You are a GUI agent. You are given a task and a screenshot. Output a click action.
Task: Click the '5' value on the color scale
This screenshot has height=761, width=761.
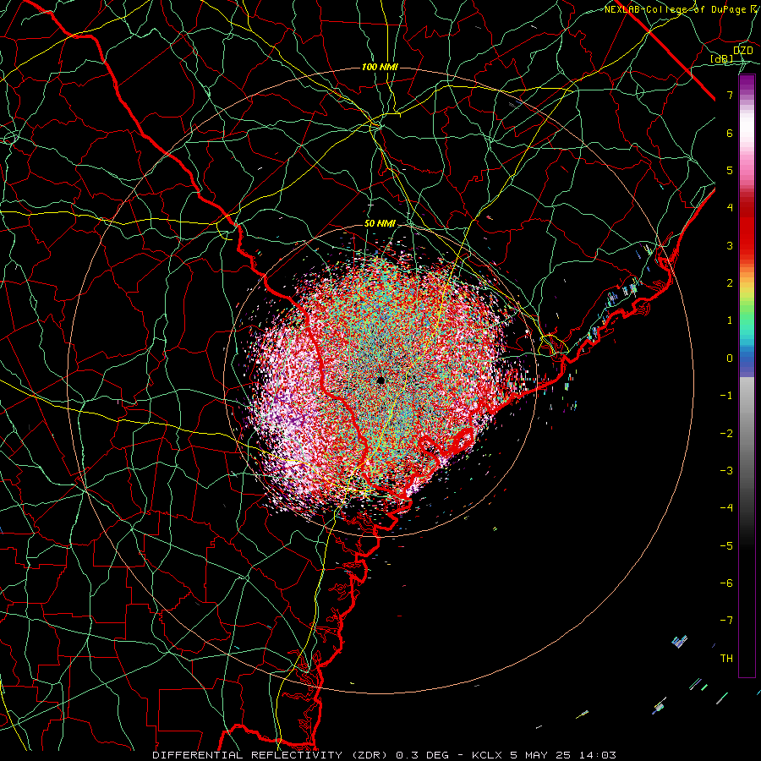[730, 170]
